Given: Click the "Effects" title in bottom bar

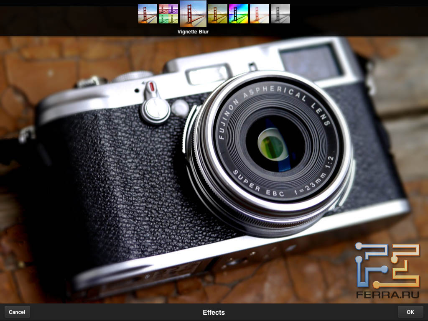Looking at the screenshot, I should tap(214, 313).
